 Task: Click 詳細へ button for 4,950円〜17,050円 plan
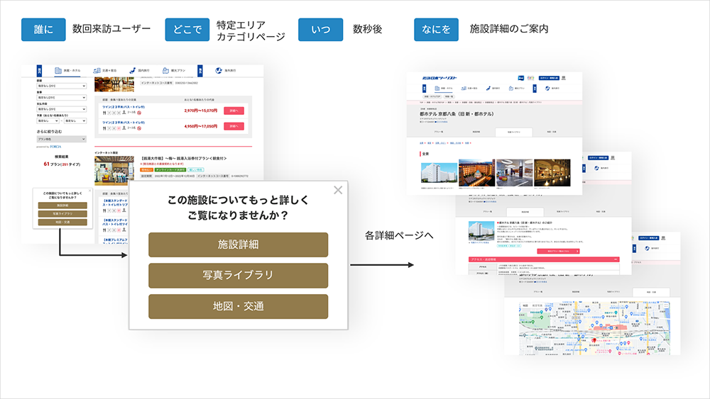234,126
